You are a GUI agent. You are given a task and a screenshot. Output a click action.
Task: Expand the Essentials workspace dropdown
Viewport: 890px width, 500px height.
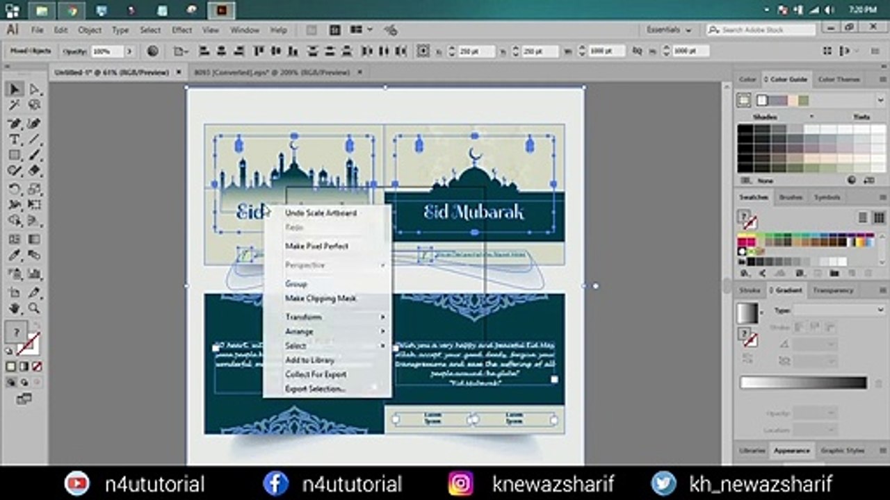pos(669,30)
